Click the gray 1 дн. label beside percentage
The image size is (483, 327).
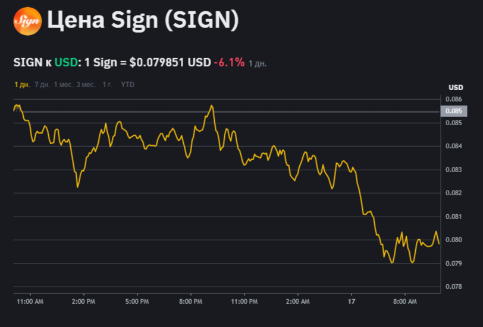point(258,63)
